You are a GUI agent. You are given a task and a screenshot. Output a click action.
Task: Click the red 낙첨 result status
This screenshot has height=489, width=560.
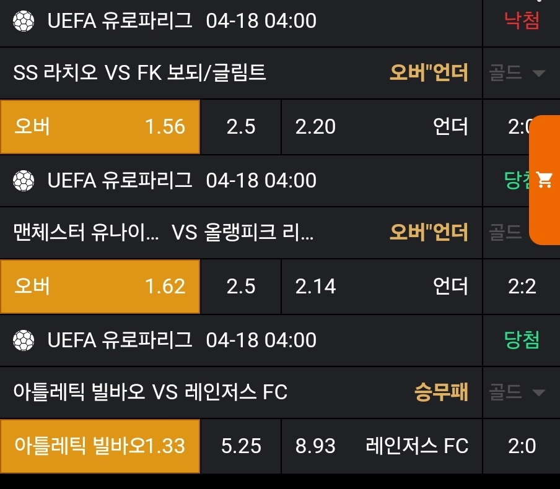tap(522, 21)
